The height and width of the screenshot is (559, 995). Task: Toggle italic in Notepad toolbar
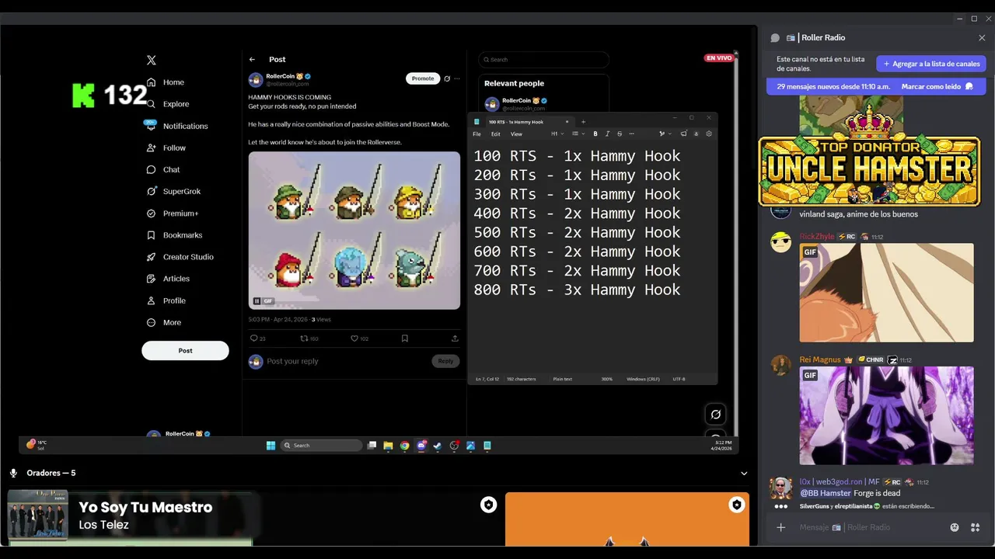(607, 134)
